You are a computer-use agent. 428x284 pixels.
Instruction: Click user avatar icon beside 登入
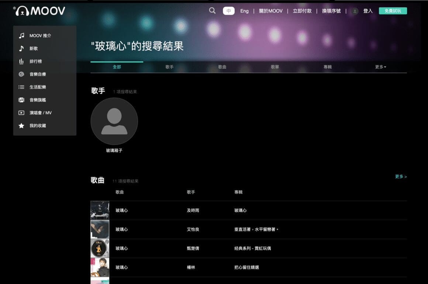[355, 11]
